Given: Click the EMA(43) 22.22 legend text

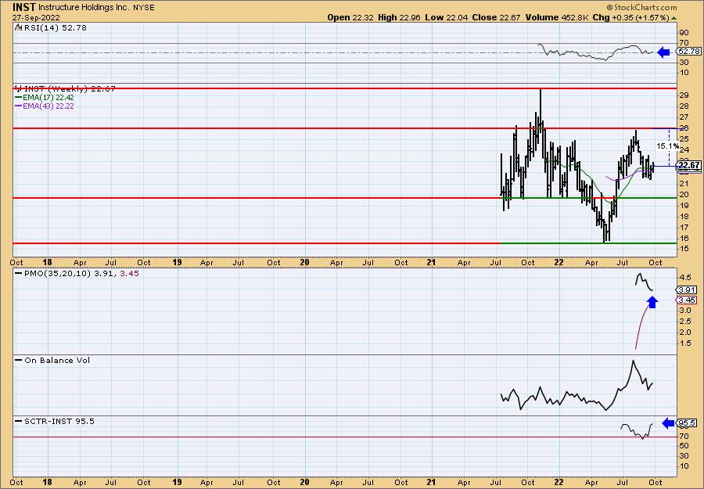Looking at the screenshot, I should 48,106.
